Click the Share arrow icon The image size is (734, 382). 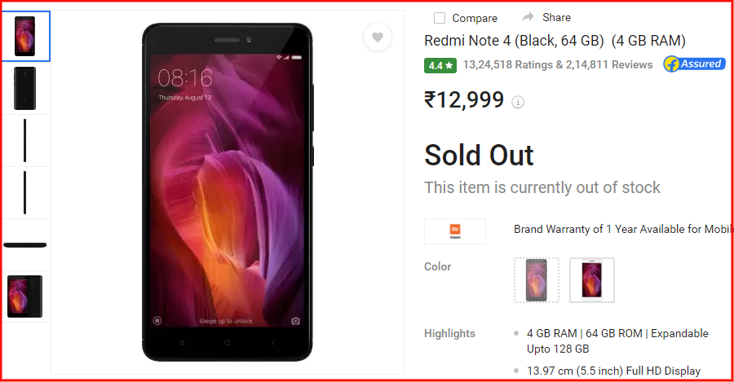[x=528, y=17]
